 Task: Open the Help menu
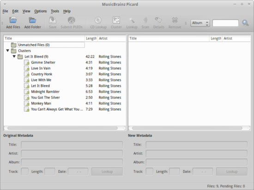pyautogui.click(x=67, y=11)
